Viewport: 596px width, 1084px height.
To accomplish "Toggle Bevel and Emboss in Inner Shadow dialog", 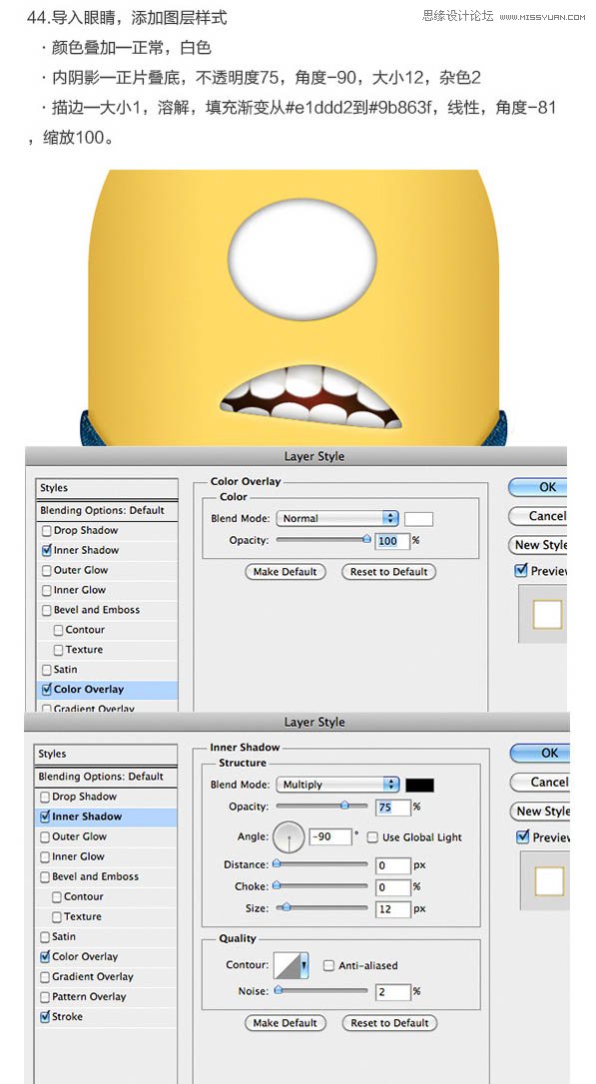I will [45, 876].
